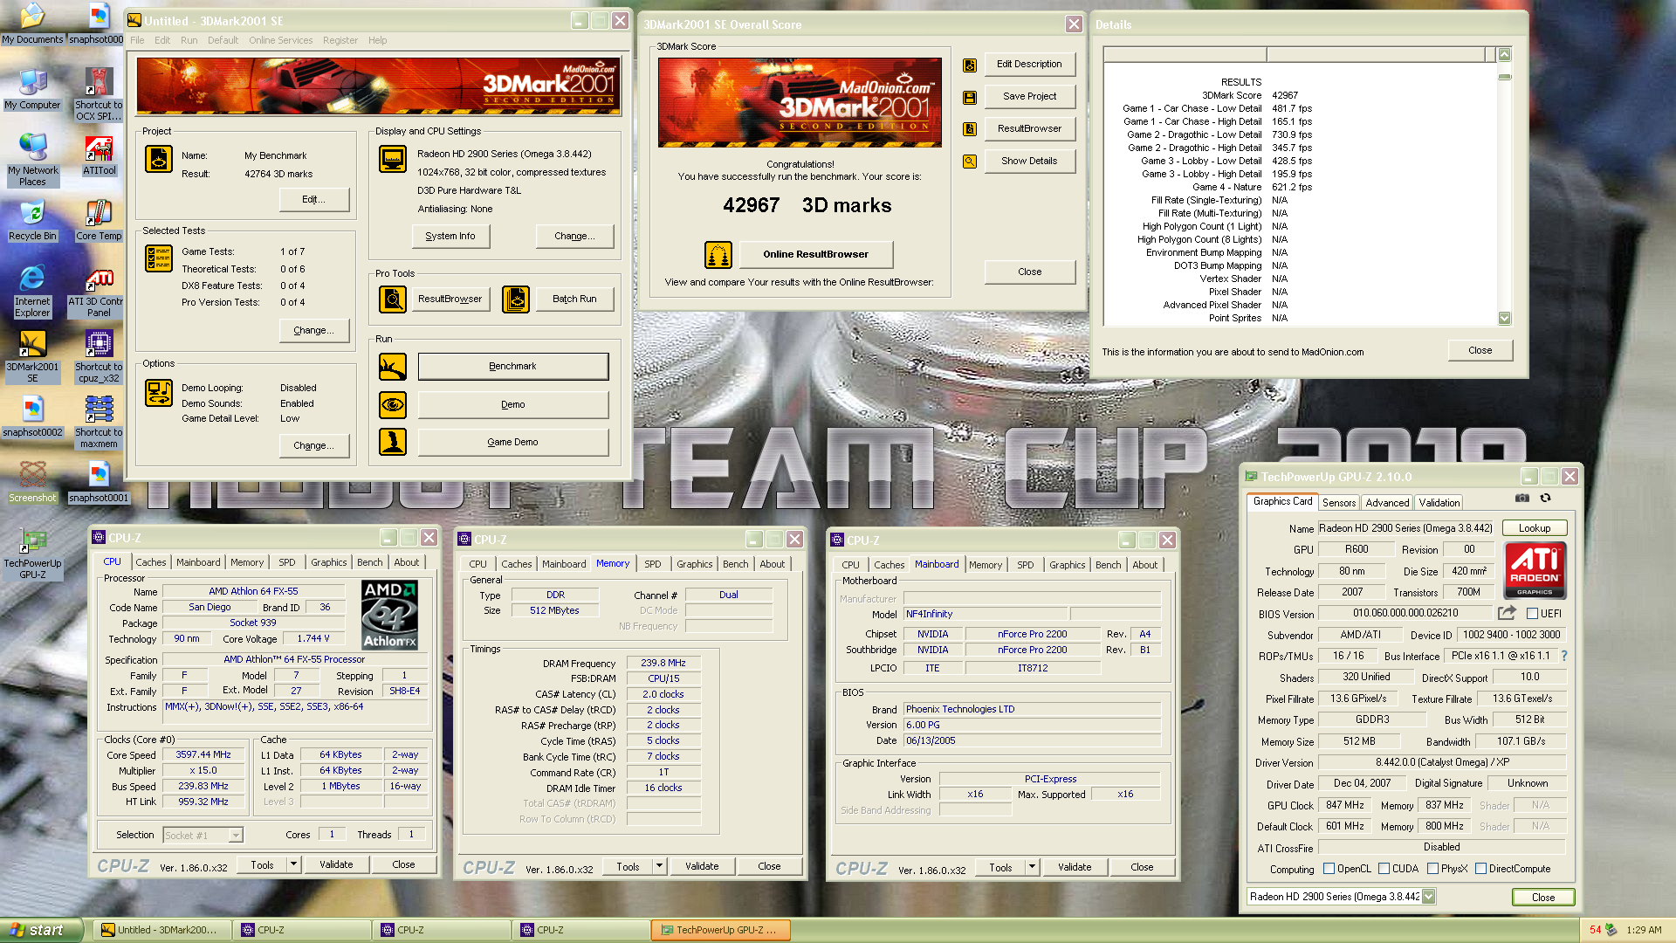The height and width of the screenshot is (943, 1676).
Task: Open the GPU selection dropdown in GPU-Z
Action: click(x=1428, y=897)
